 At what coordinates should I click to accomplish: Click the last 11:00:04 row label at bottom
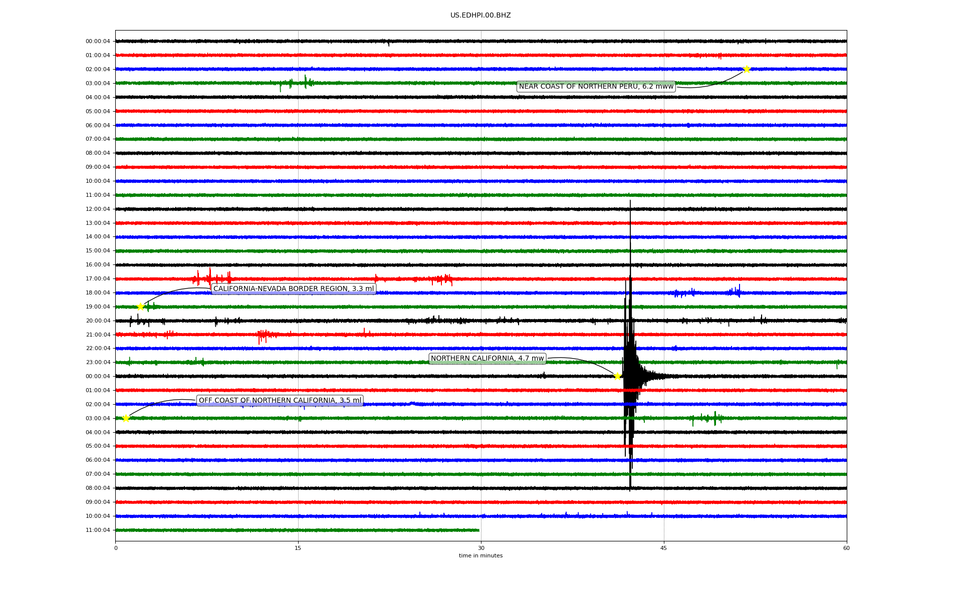98,530
